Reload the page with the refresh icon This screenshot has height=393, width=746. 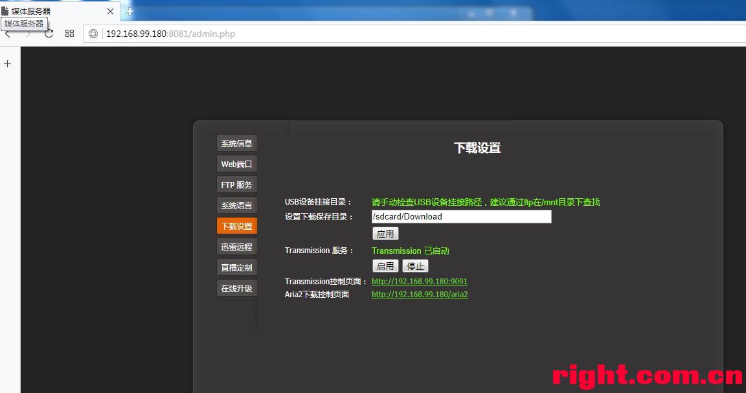point(49,34)
